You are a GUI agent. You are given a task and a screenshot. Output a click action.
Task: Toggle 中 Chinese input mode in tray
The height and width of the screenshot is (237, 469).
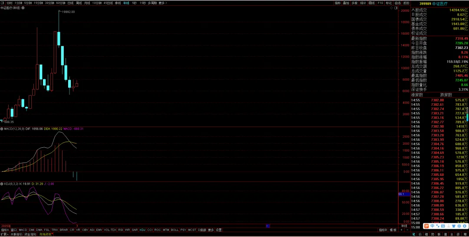pos(433,226)
